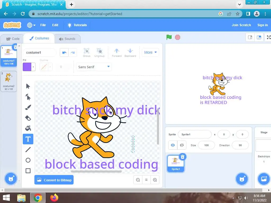Click the canvas horizontal scrollbar
This screenshot has height=203, width=271.
coord(96,172)
